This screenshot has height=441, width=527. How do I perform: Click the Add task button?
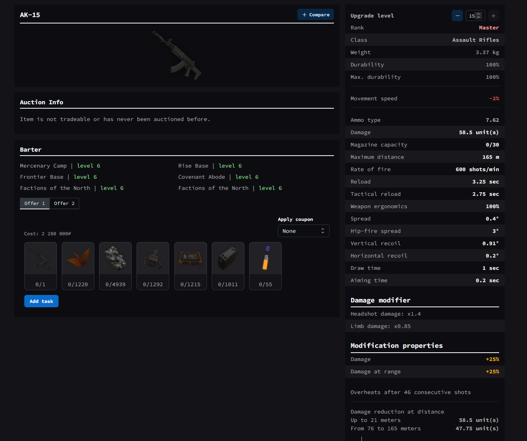(x=41, y=301)
